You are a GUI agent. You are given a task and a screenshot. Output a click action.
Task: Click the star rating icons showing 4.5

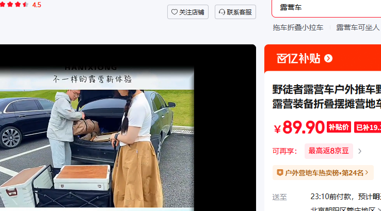14,4
